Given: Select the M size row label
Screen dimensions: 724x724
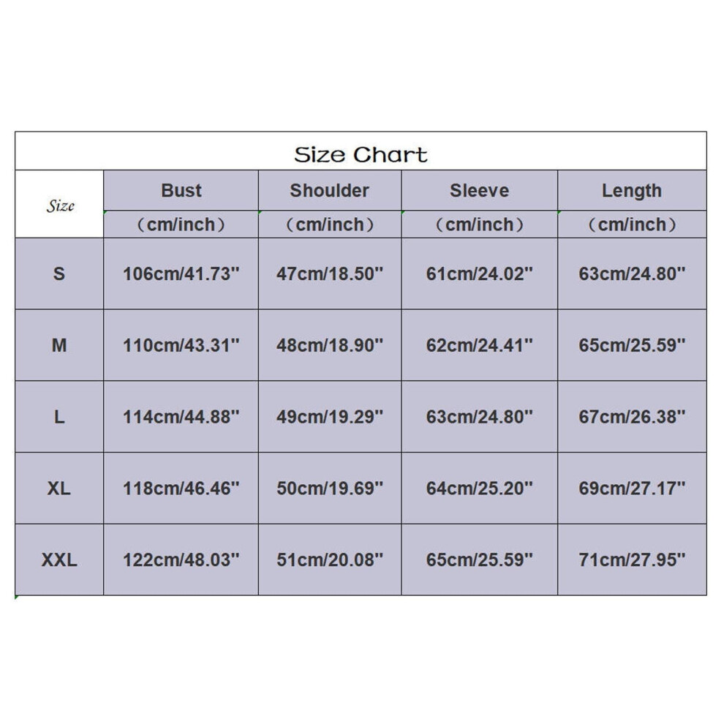Looking at the screenshot, I should click(59, 345).
